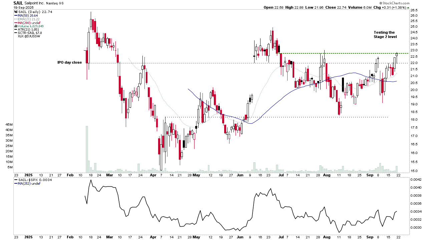
Task: Click the volume bars icon in legend
Action: click(x=15, y=26)
